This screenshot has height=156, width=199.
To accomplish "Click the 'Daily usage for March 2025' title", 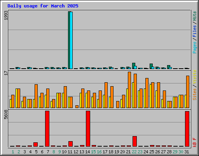I will click(43, 6).
